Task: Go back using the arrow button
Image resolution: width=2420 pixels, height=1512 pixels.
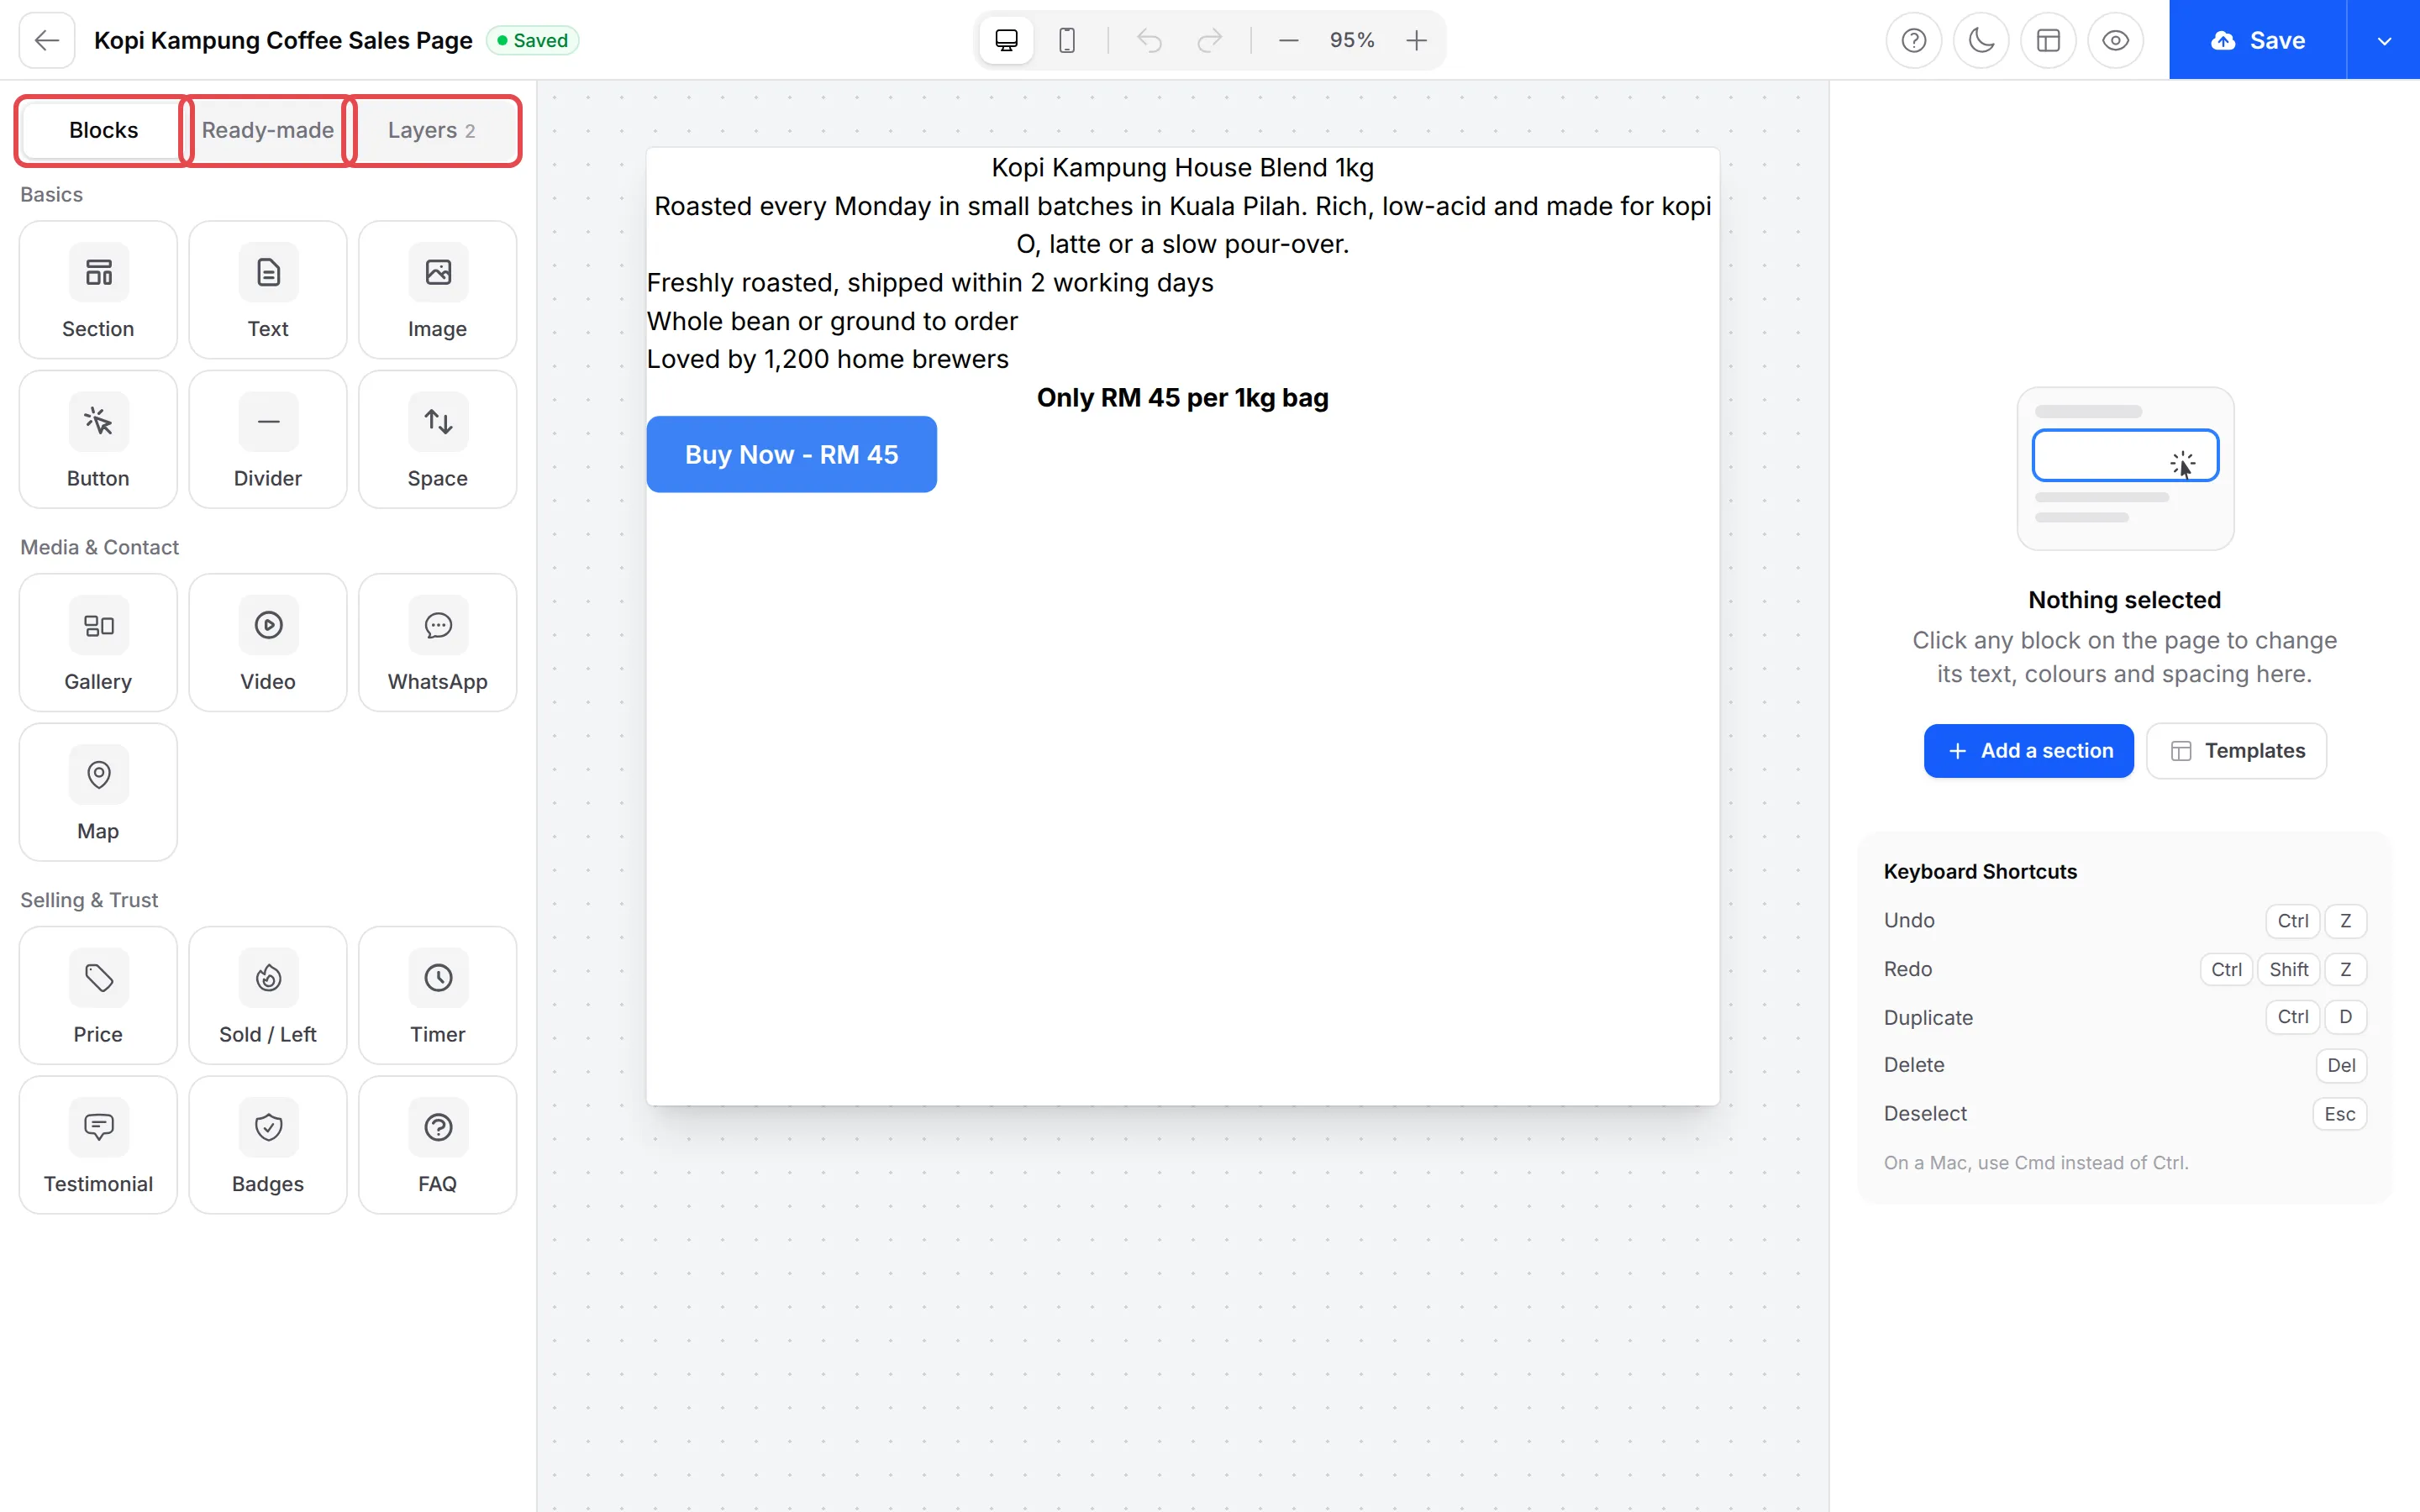Action: (x=47, y=40)
